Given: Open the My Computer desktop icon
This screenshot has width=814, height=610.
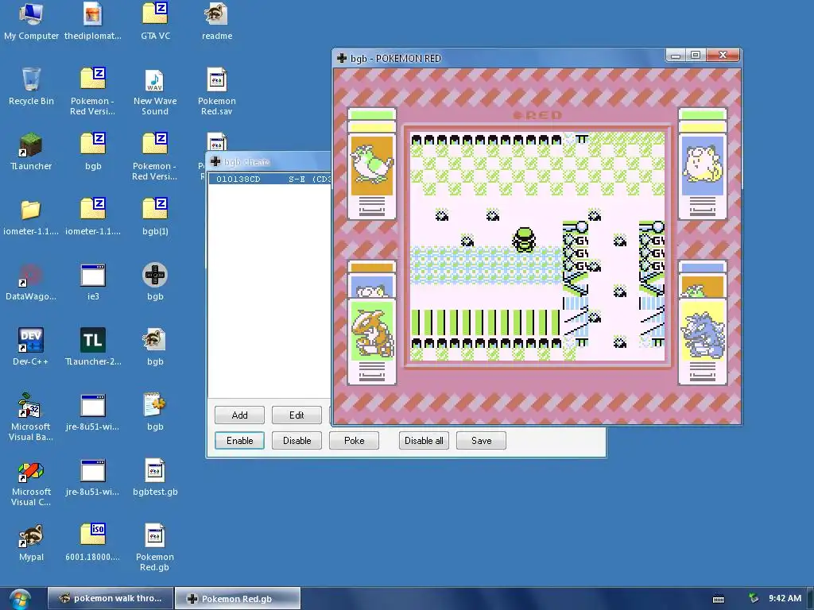Looking at the screenshot, I should coord(31,21).
